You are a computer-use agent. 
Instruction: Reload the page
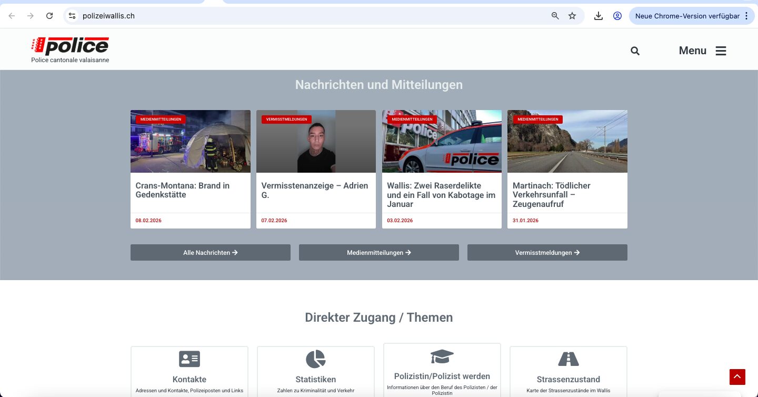49,16
